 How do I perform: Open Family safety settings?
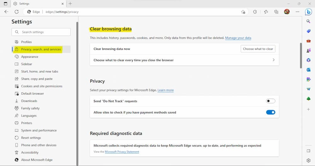41,108
